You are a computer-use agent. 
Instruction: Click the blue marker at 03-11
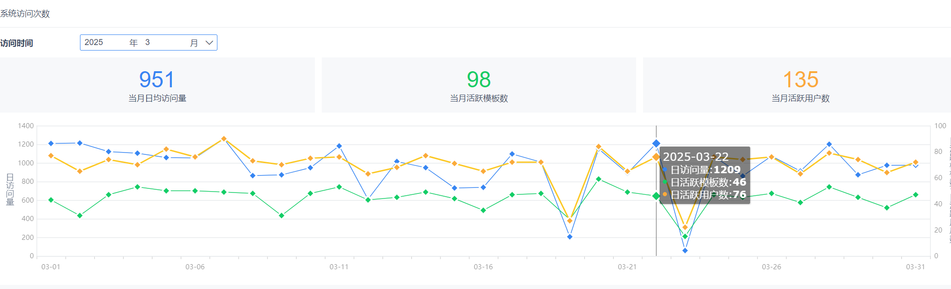point(339,146)
